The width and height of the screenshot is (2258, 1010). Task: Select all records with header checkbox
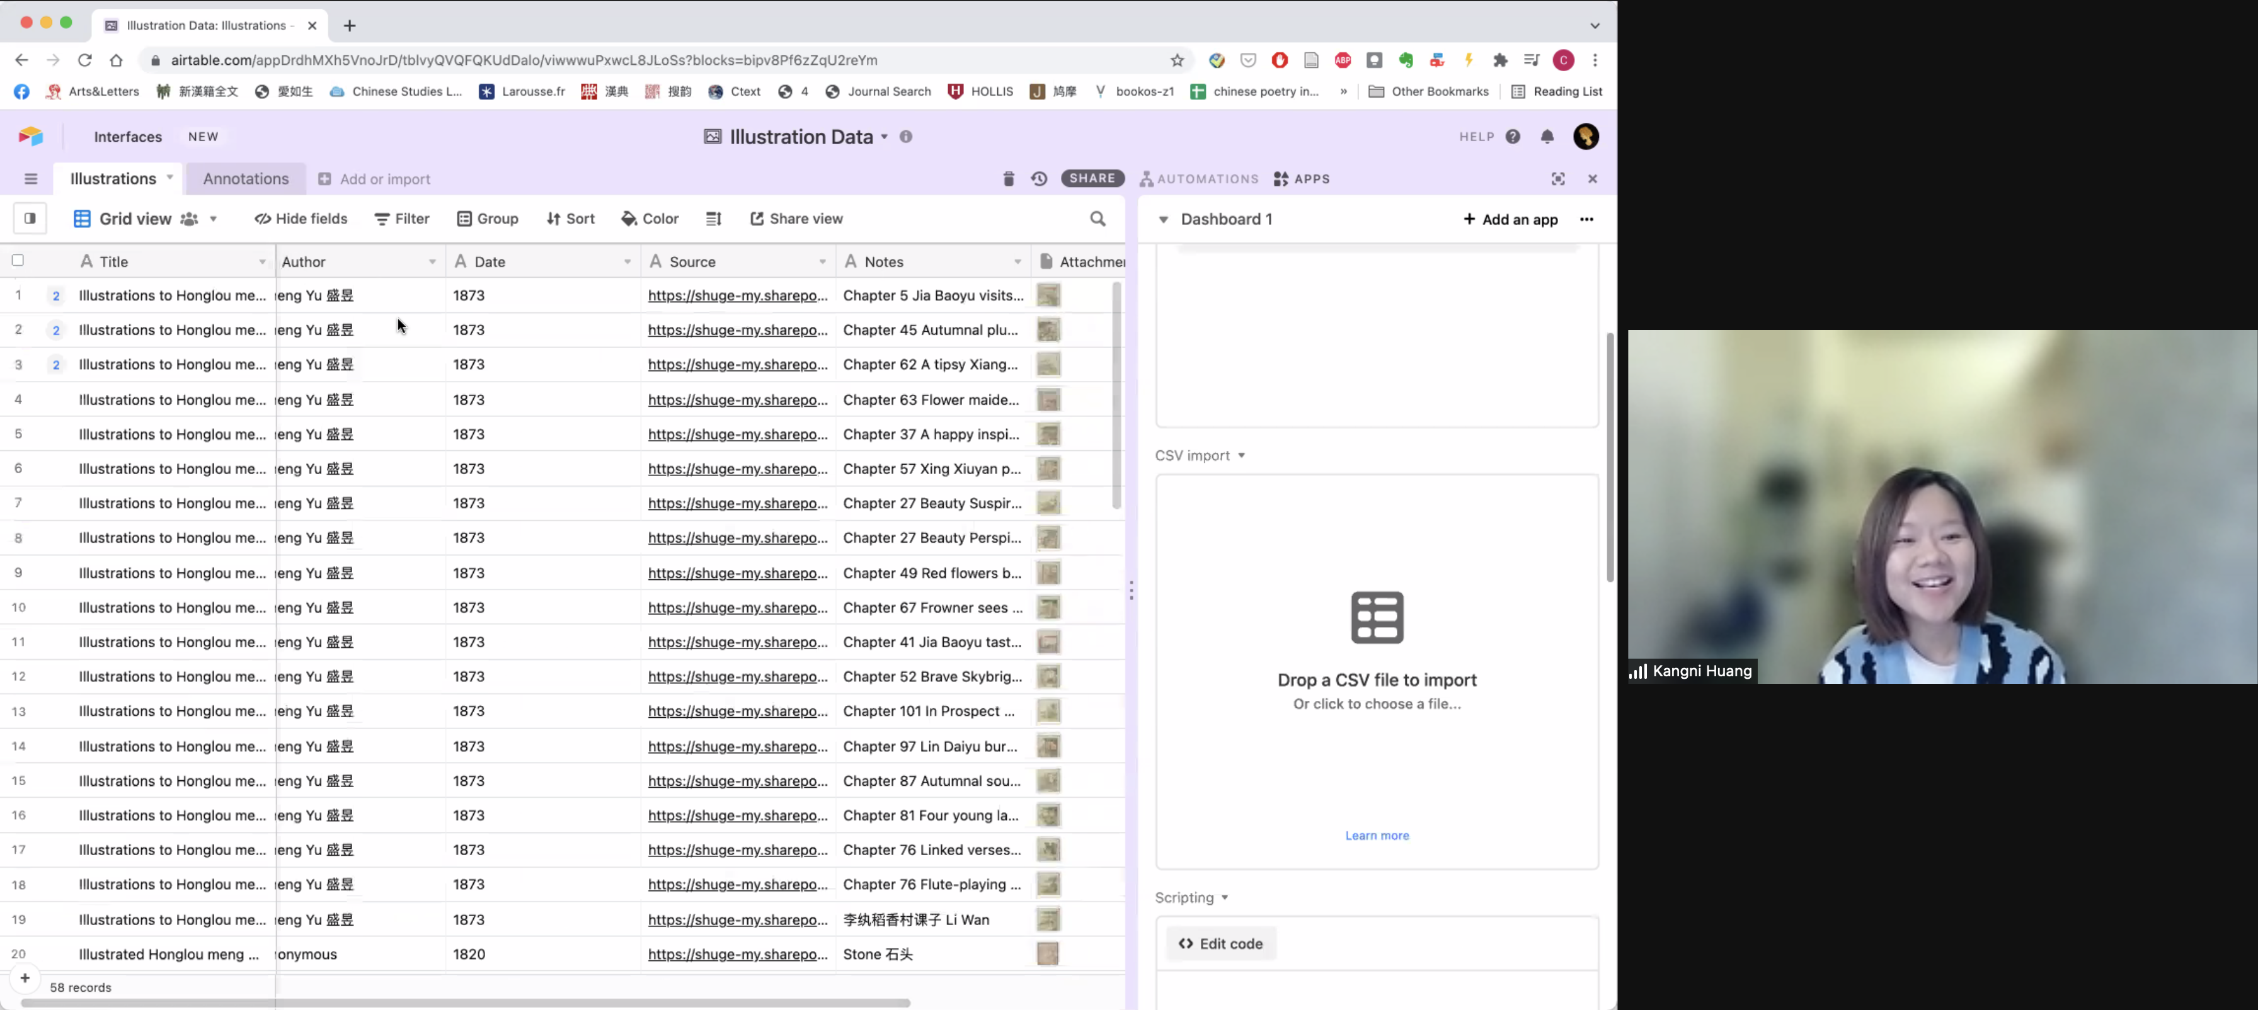[18, 260]
